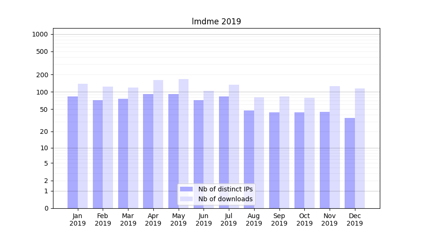Screen dimensions: 422x234
Task: Select the 'Nb of distinct IPs' legend label
Action: pos(225,189)
